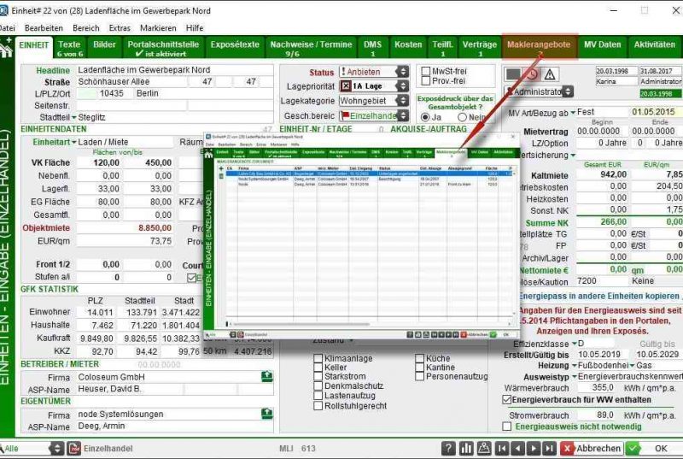Viewport: 683px width, 459px height.
Task: Click the help question mark icon
Action: point(449,448)
